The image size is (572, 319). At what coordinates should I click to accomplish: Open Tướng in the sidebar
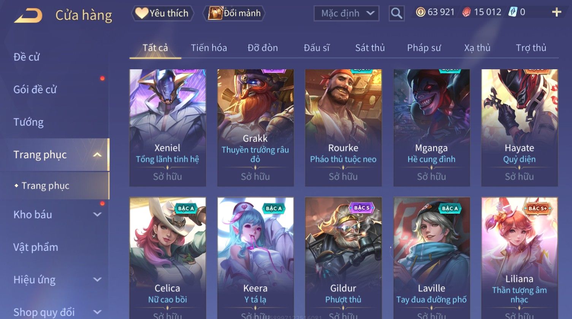tap(29, 122)
